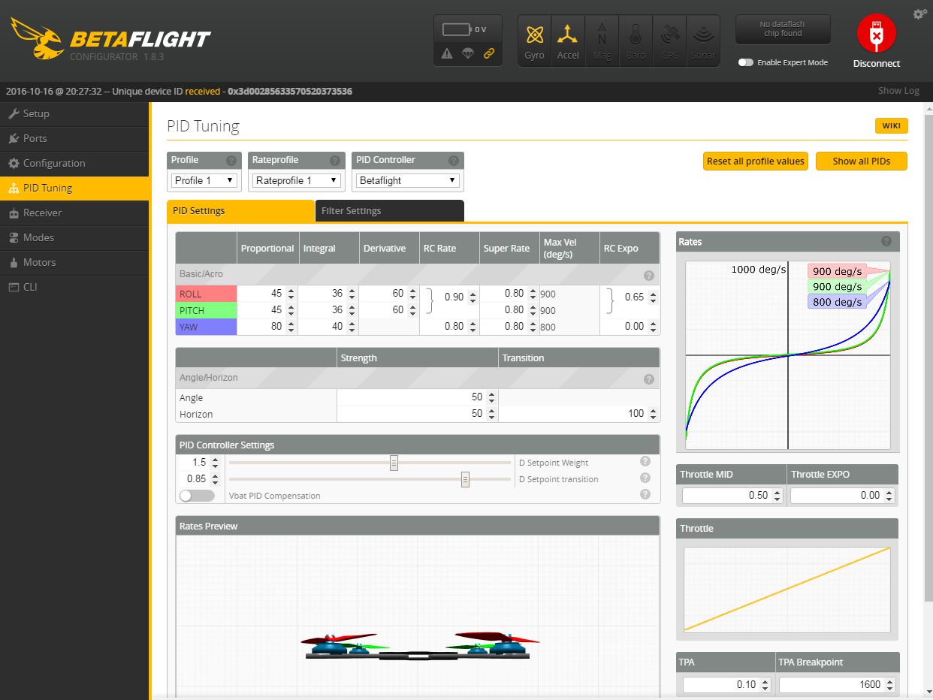Image resolution: width=933 pixels, height=700 pixels.
Task: Click the D Setpoint Weight help icon
Action: (645, 462)
